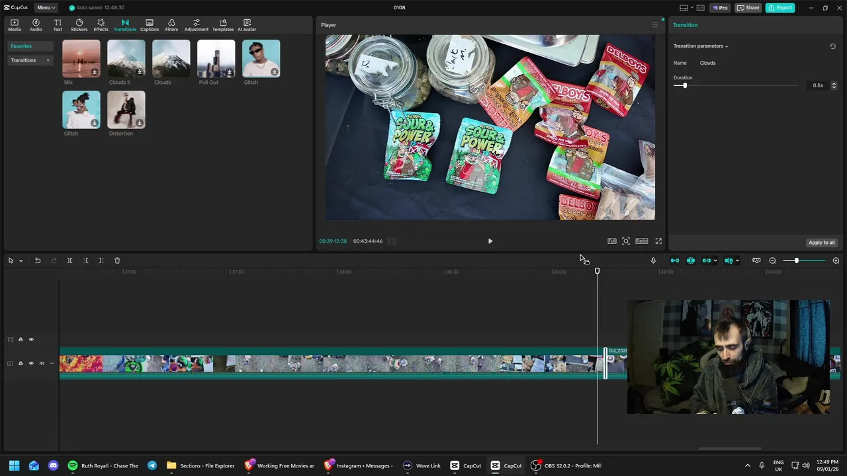Screen dimensions: 847x476
Task: Open the Adjustment panel
Action: [196, 25]
